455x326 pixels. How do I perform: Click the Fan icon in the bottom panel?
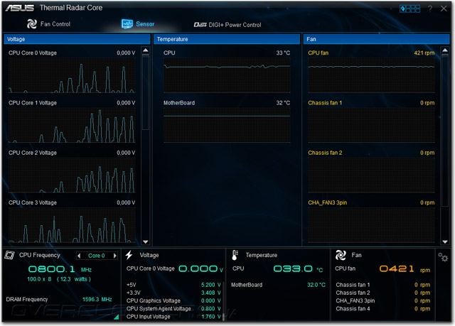coord(341,255)
